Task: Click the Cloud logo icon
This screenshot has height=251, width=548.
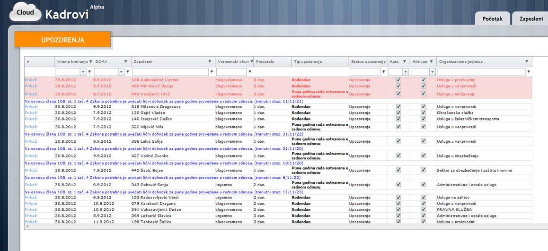Action: point(25,12)
